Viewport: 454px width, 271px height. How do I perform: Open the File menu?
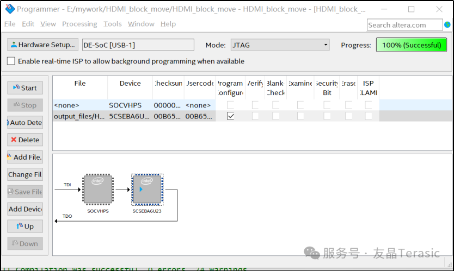pos(10,24)
